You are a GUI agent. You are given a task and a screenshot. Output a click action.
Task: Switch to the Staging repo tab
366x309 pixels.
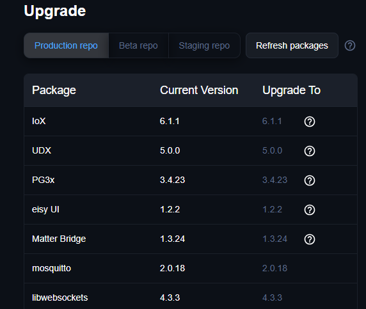(204, 45)
